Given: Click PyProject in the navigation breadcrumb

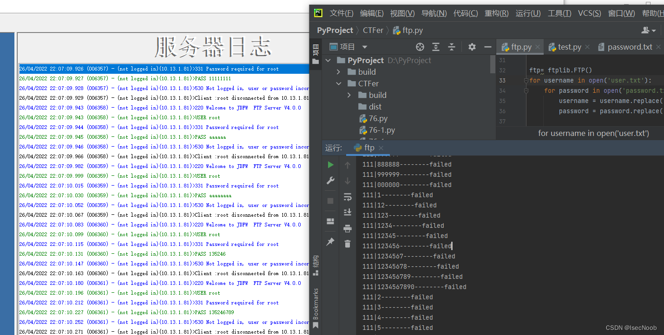Looking at the screenshot, I should tap(335, 30).
